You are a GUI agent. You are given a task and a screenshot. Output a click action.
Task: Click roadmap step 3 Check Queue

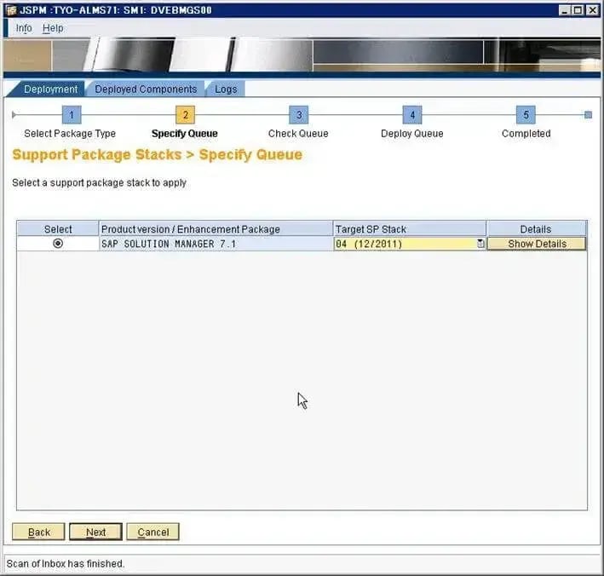(x=299, y=115)
